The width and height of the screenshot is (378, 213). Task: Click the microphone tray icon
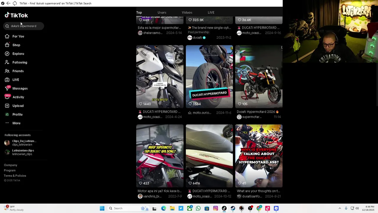click(346, 208)
